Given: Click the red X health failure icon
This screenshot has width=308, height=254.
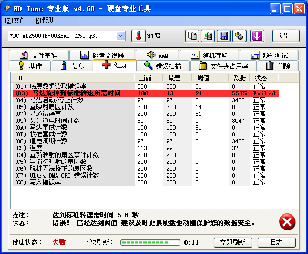Looking at the screenshot, I should point(287,222).
